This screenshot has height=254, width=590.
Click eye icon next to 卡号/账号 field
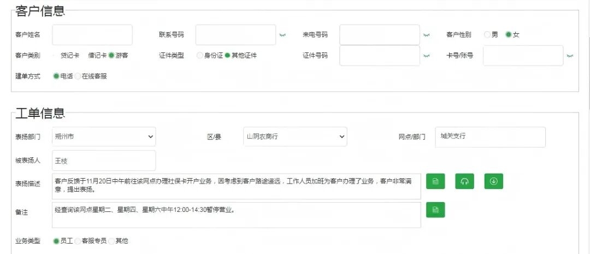pyautogui.click(x=570, y=56)
